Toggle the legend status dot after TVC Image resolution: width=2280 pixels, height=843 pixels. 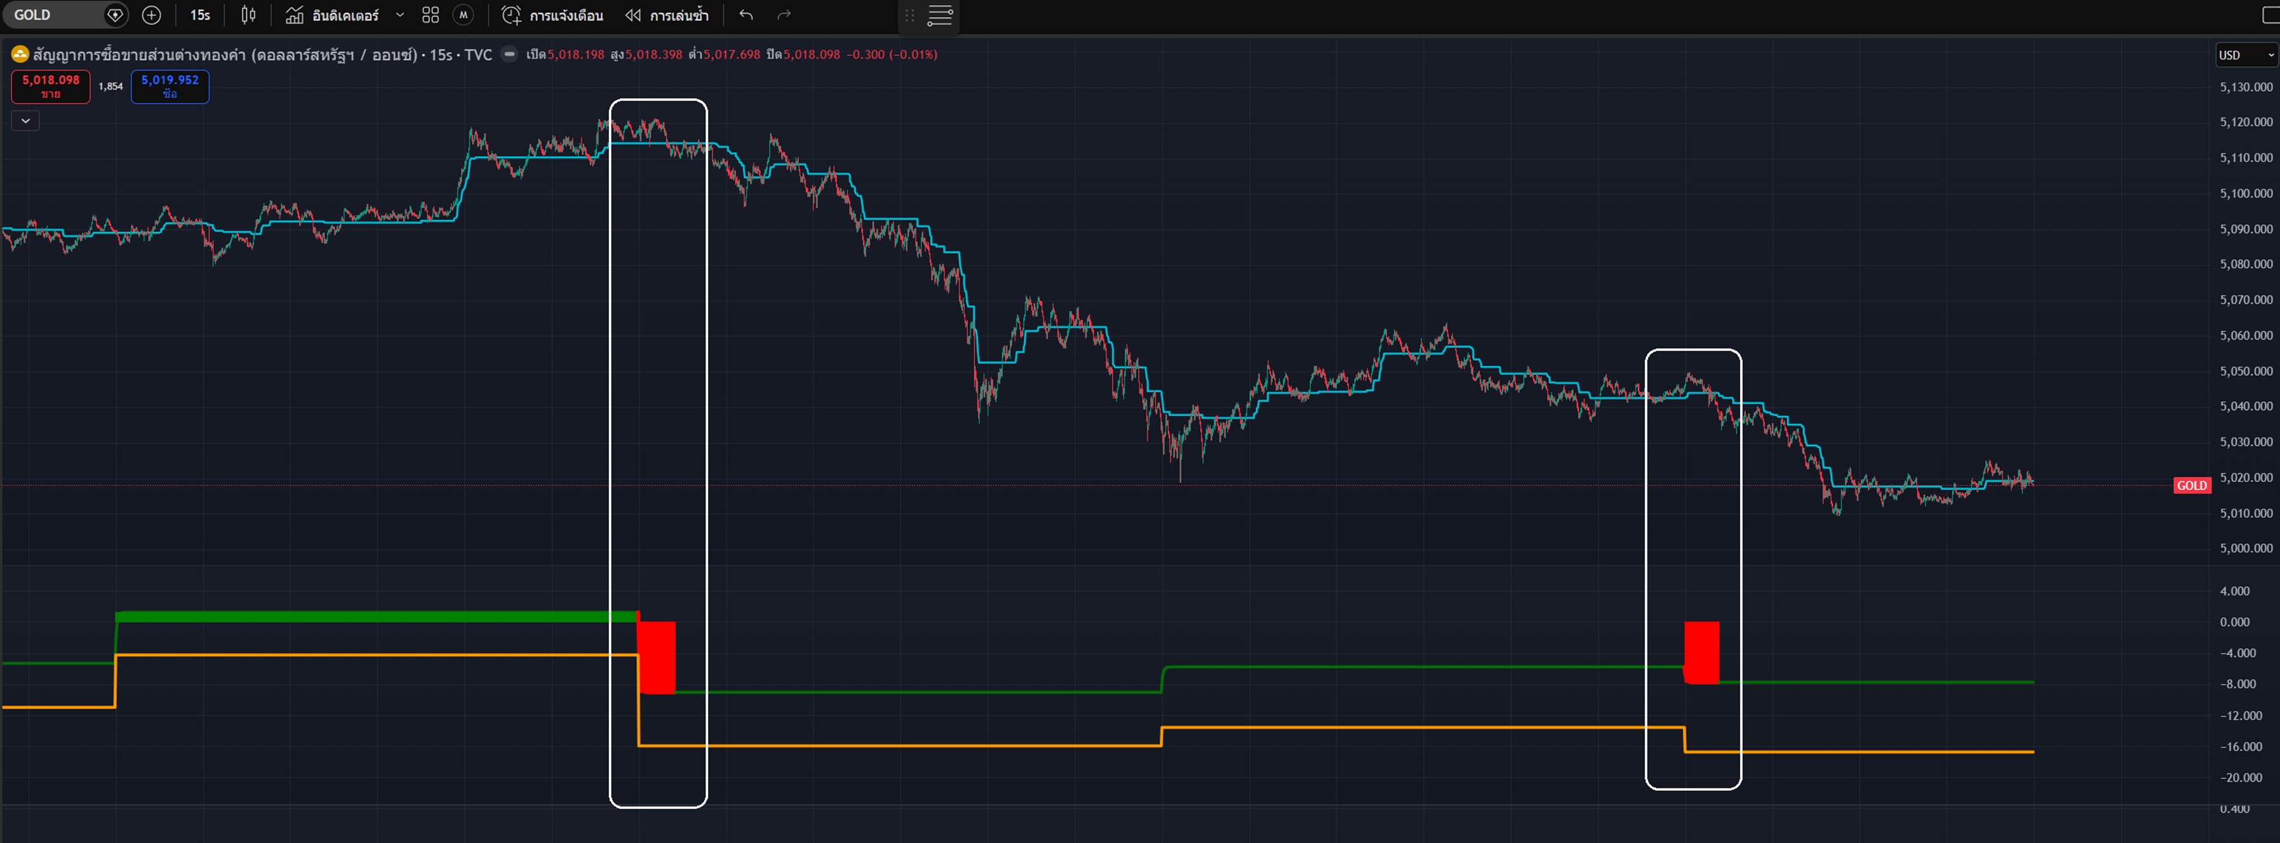tap(509, 54)
